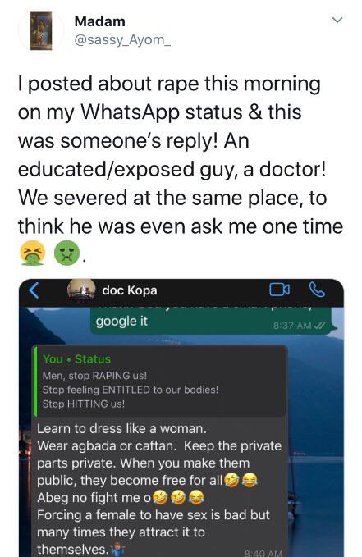Viewport: 362px width, 557px height.
Task: Tap the green 'google it' message bubble
Action: [x=213, y=321]
